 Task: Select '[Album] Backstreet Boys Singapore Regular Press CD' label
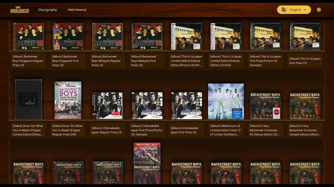(x=28, y=61)
